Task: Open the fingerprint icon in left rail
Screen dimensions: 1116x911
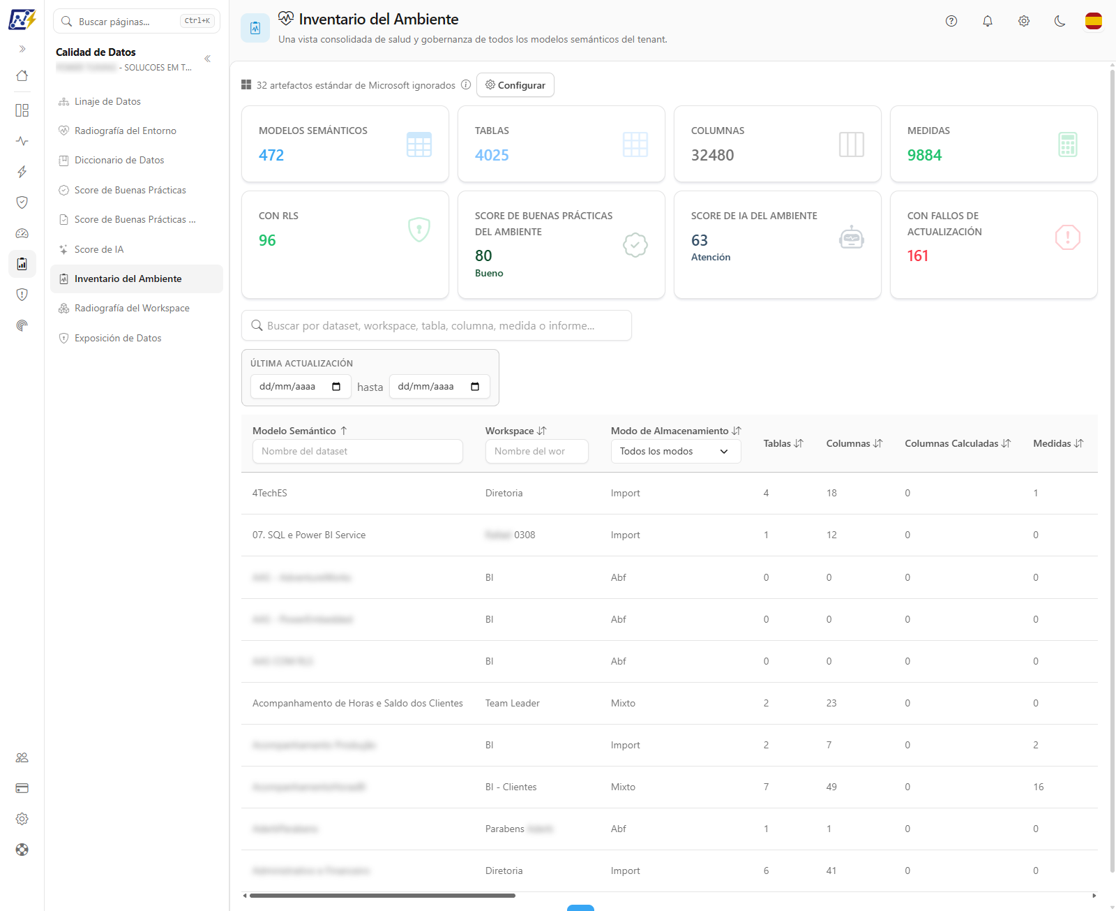Action: pyautogui.click(x=22, y=325)
